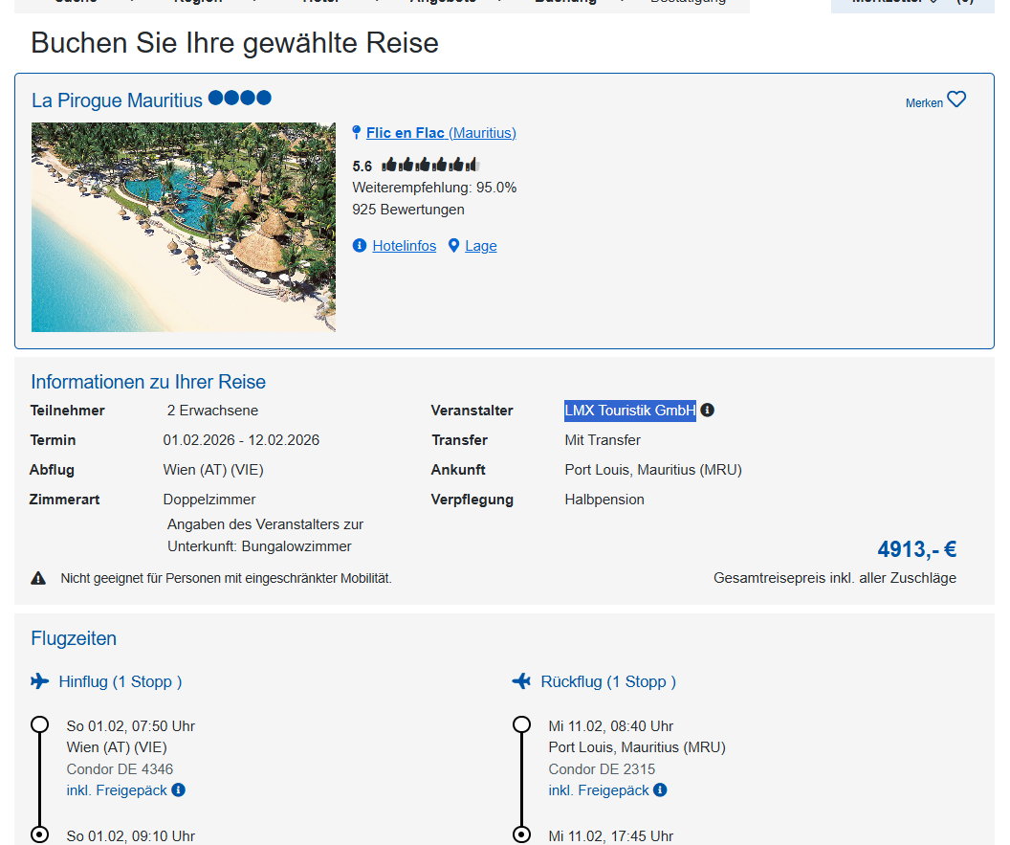This screenshot has height=845, width=1010.
Task: Click the warning triangle mobility icon
Action: [x=38, y=578]
